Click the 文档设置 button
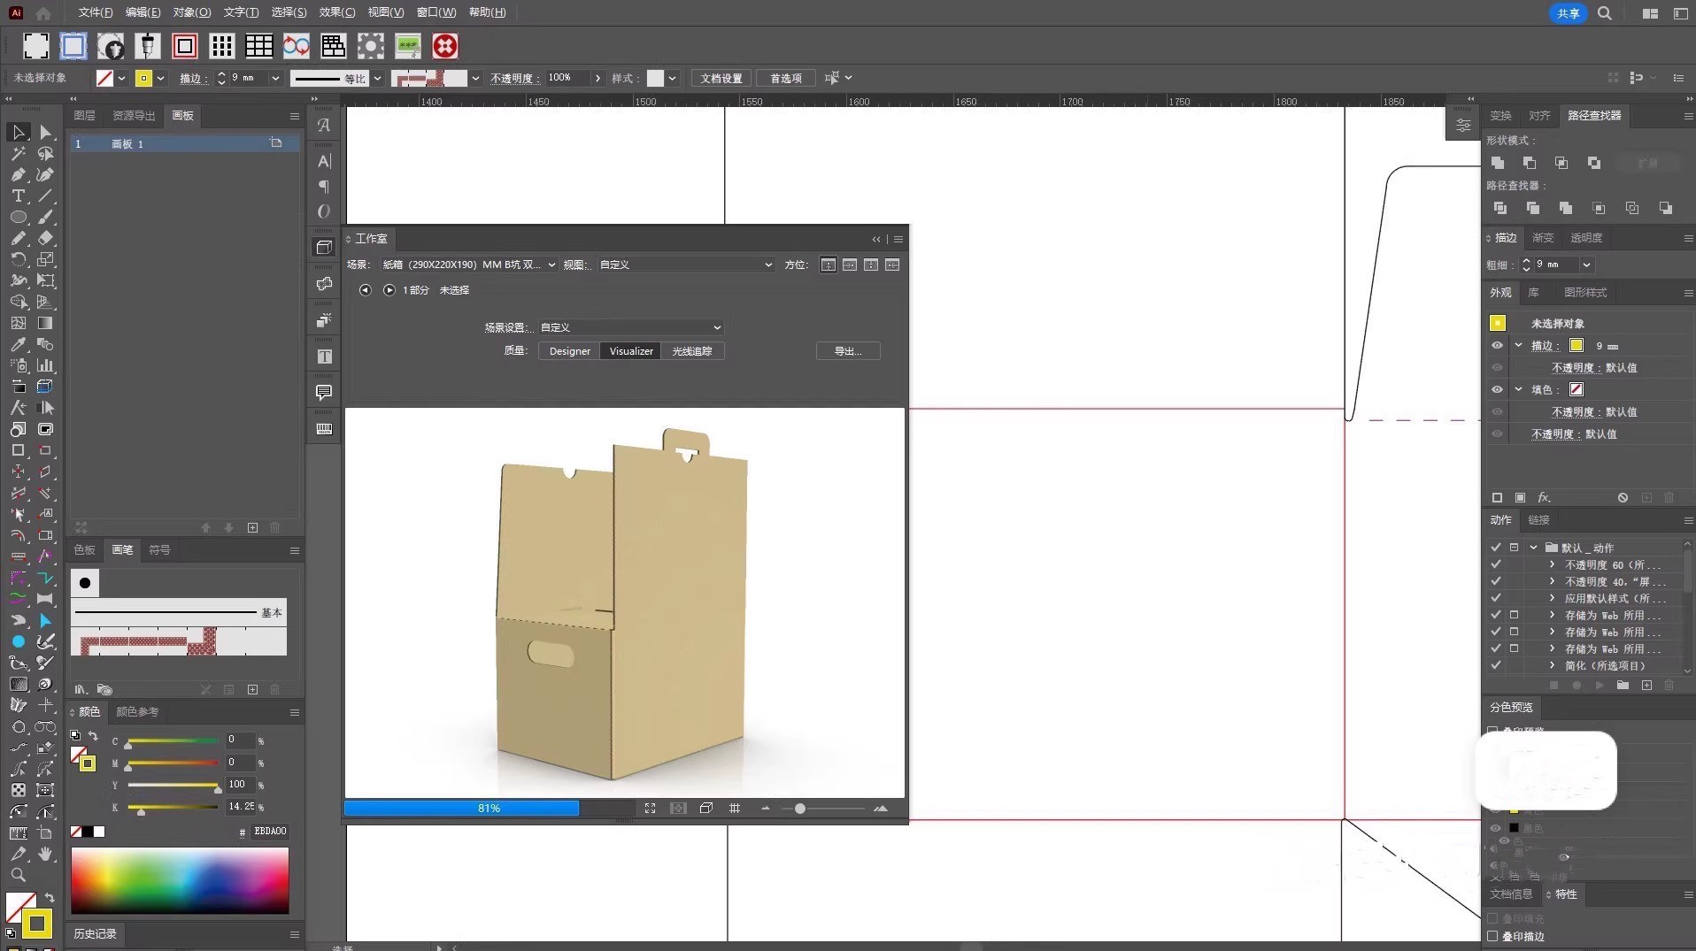 pyautogui.click(x=721, y=79)
